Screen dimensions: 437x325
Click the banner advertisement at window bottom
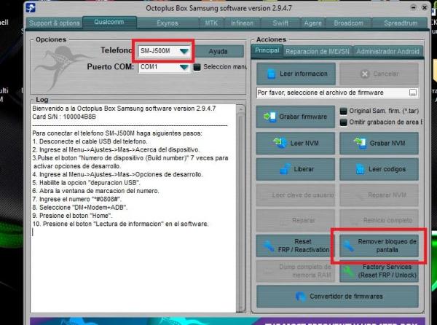click(x=227, y=321)
